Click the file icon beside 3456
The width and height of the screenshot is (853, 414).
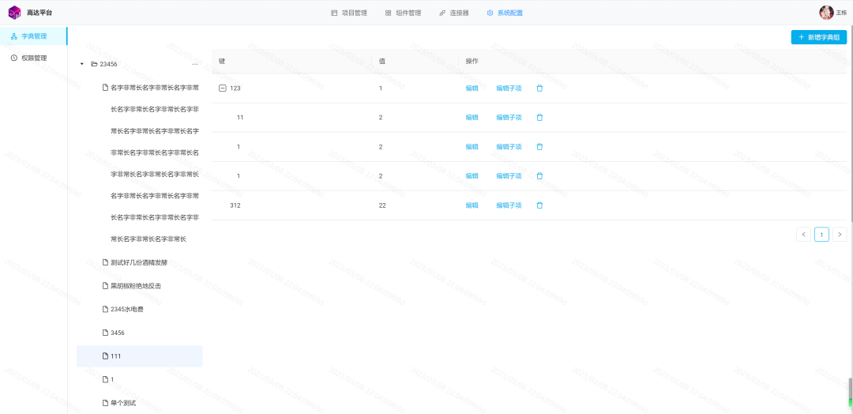click(106, 333)
